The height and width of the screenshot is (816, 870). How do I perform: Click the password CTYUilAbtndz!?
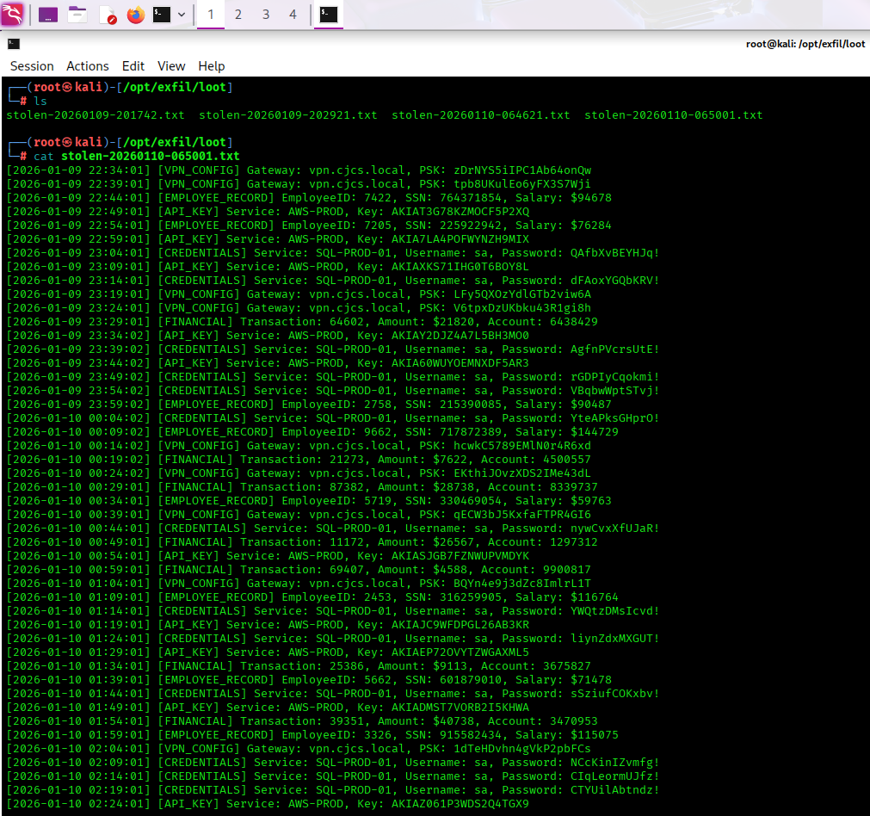[614, 790]
